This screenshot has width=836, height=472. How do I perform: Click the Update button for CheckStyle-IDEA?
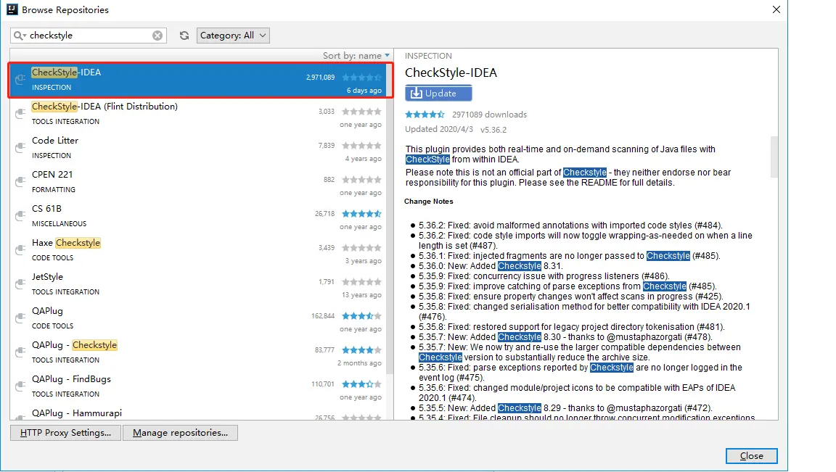[438, 94]
